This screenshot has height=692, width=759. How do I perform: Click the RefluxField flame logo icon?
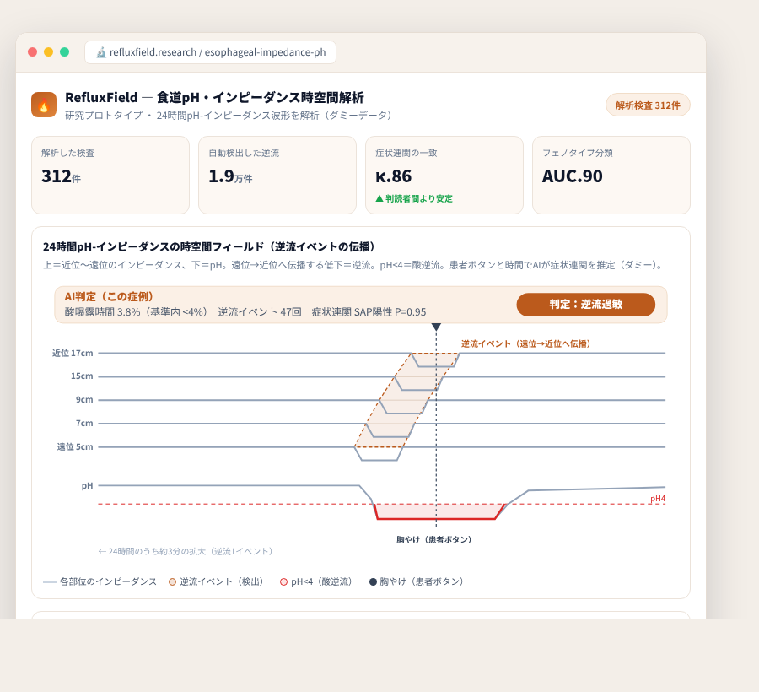[x=44, y=105]
